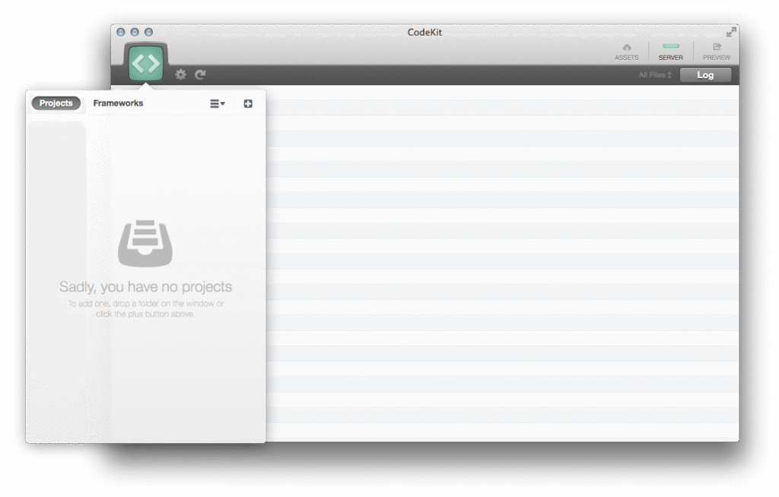Minimize the CodeKit window

click(135, 32)
